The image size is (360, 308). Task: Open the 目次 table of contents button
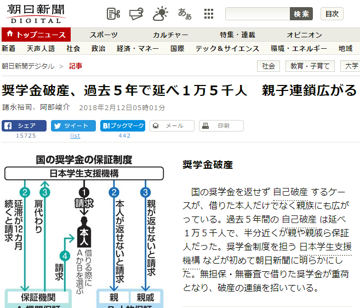point(332,14)
